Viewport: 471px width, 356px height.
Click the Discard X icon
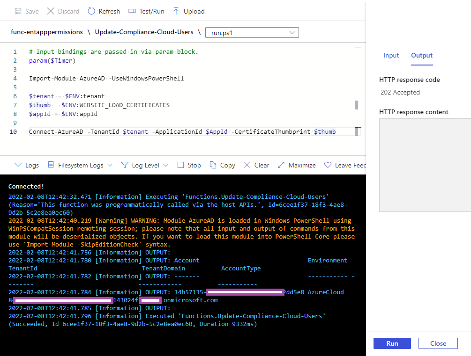point(51,11)
